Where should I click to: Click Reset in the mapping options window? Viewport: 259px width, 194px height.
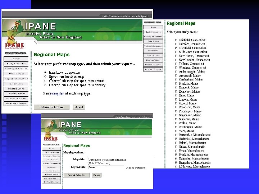[97, 175]
